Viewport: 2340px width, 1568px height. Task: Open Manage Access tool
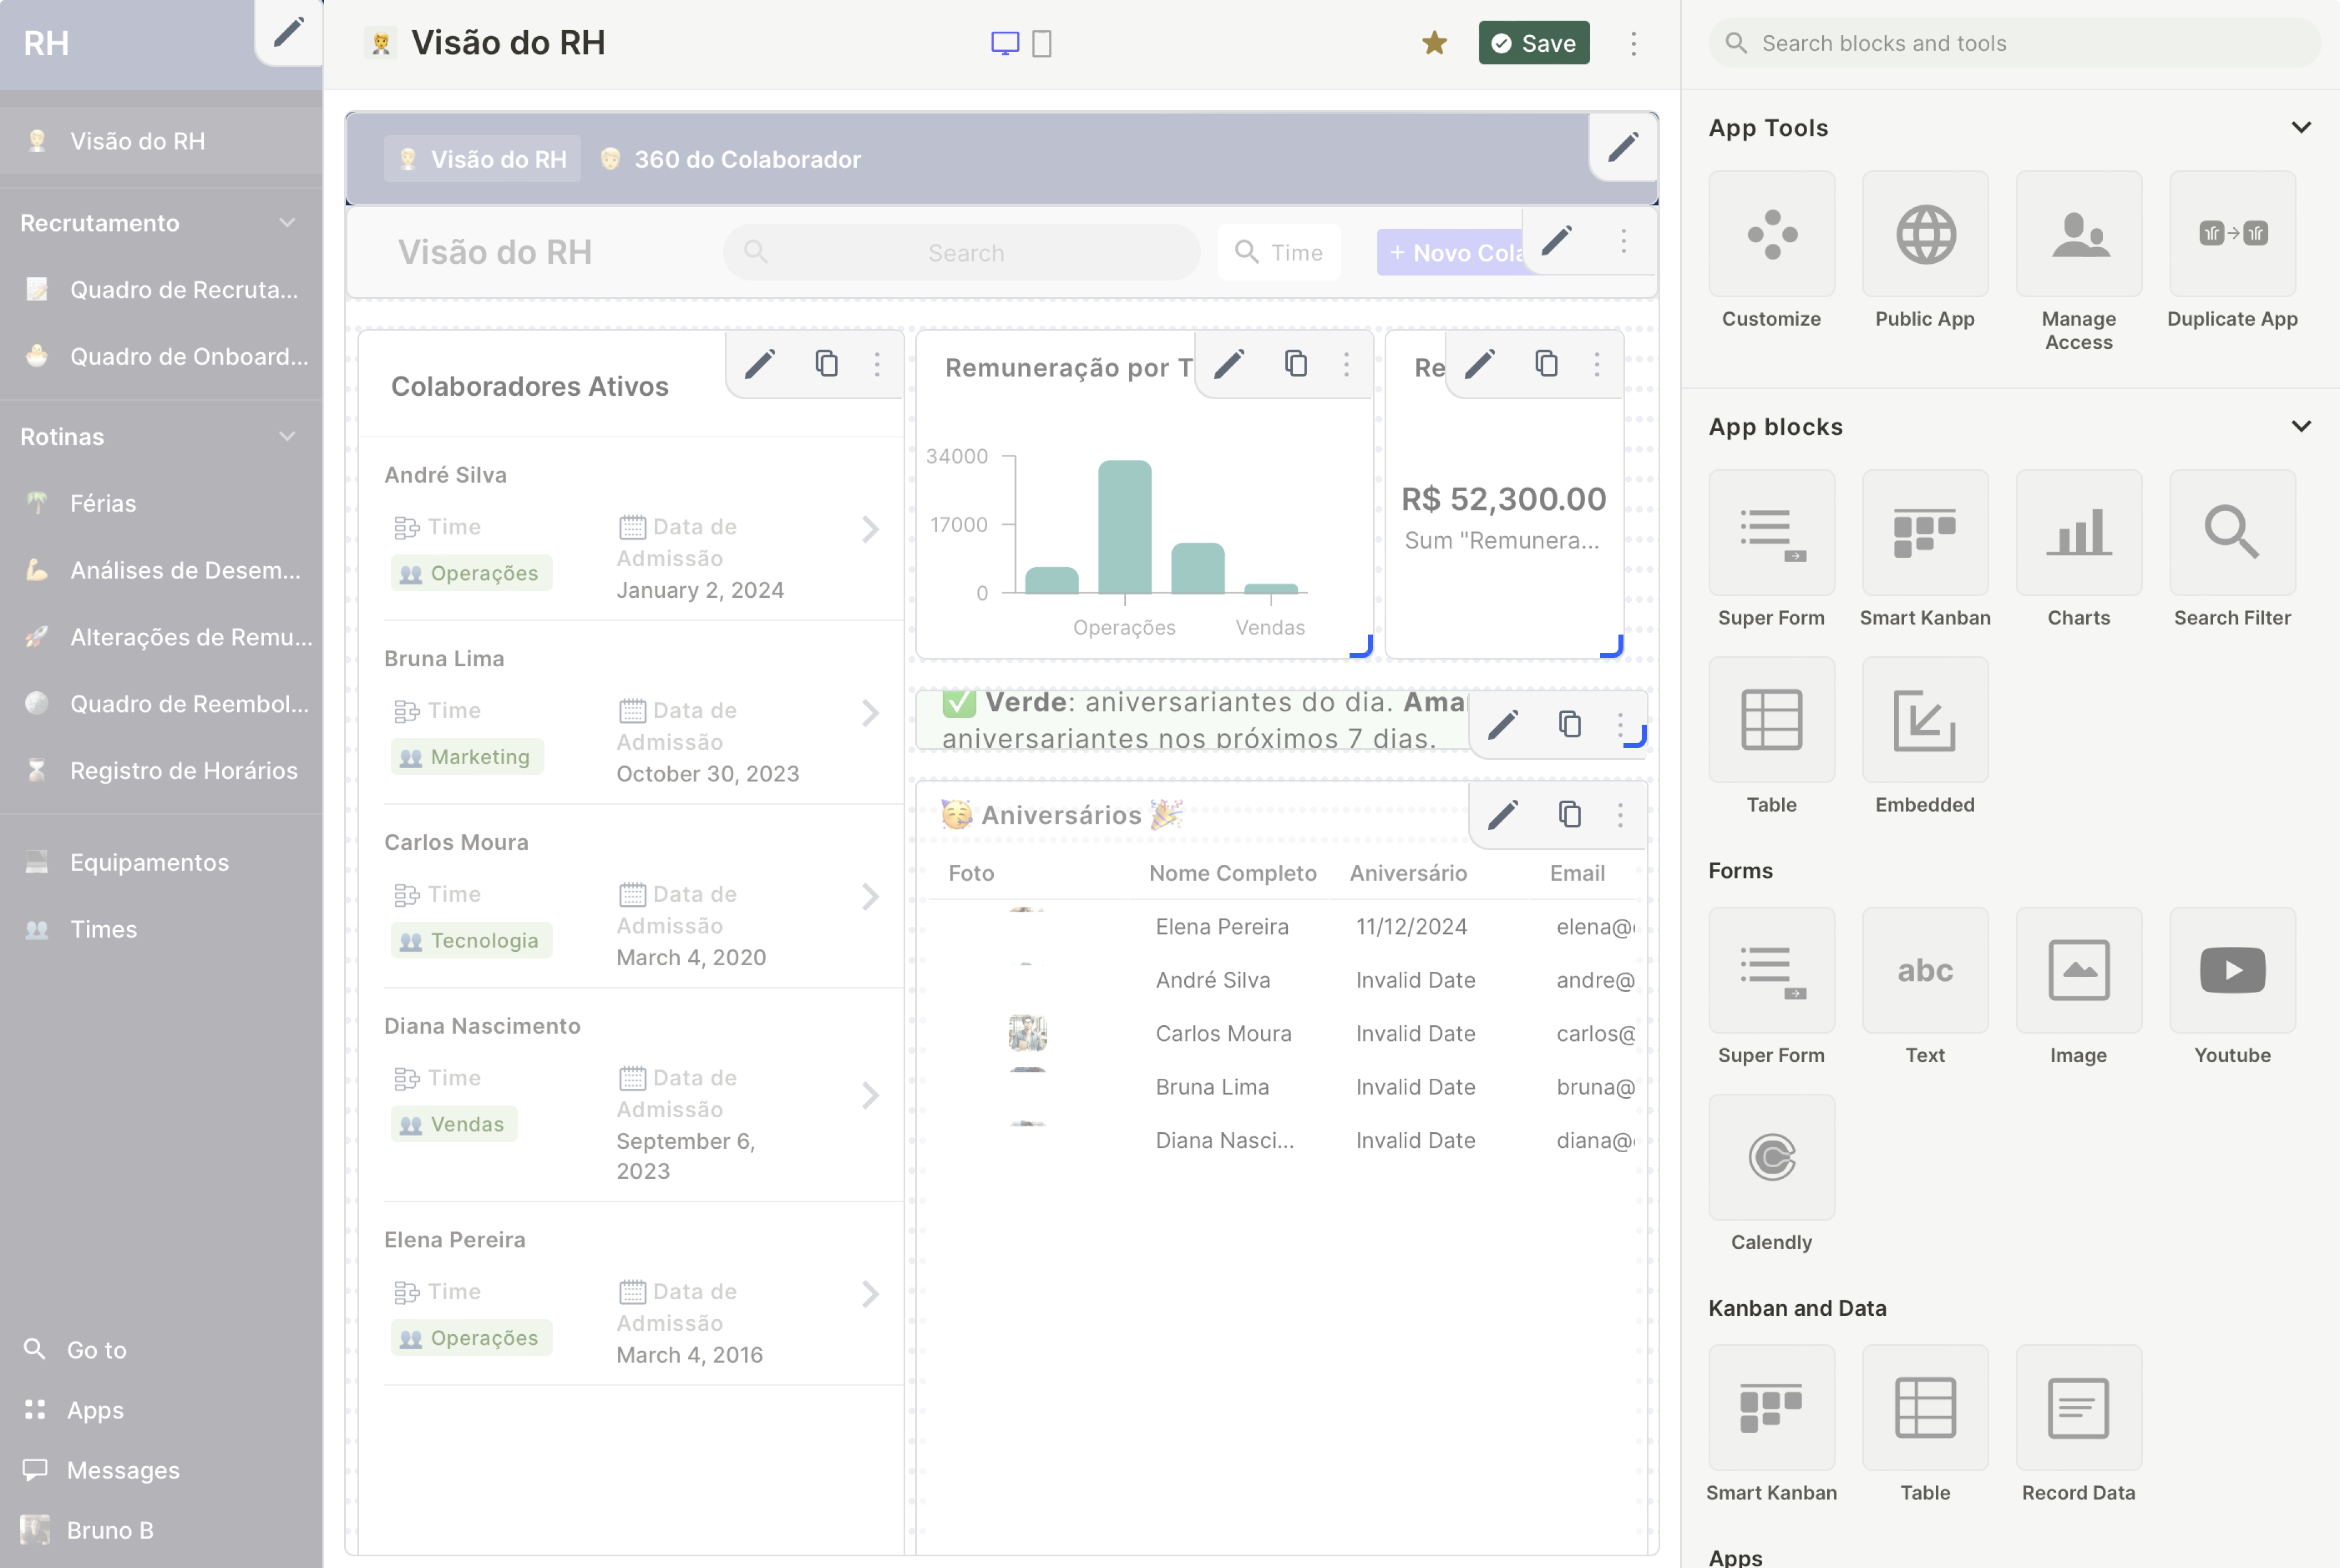click(2078, 233)
